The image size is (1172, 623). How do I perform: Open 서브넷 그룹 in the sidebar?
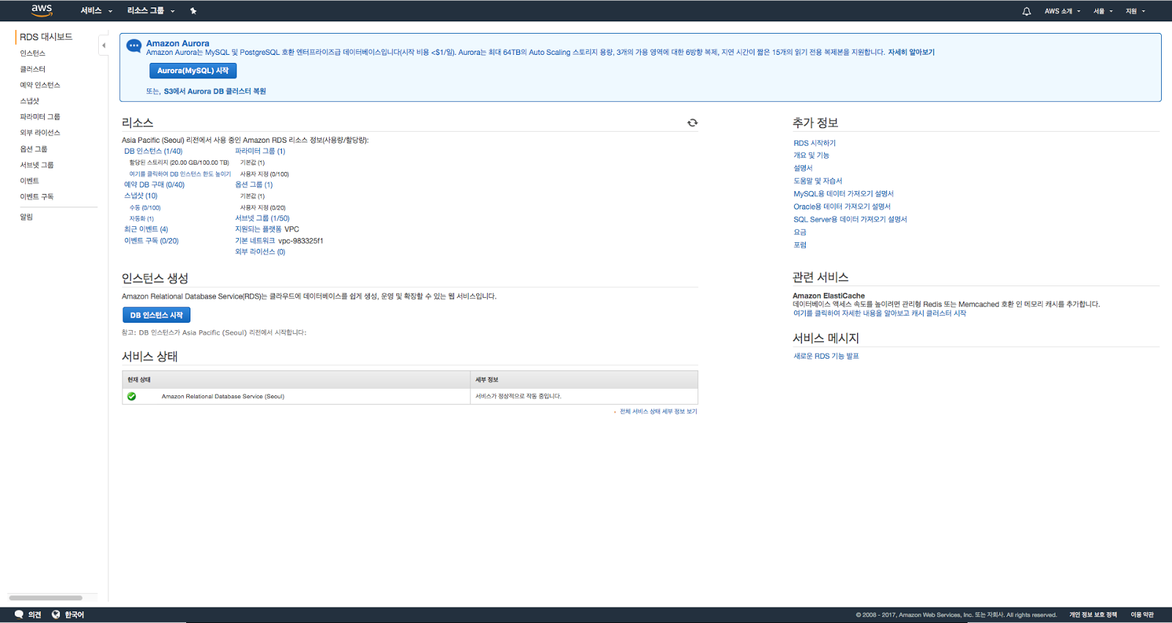pos(37,165)
